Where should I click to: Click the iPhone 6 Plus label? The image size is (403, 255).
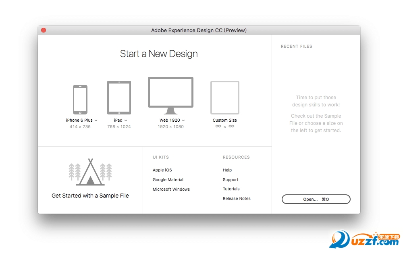point(79,120)
